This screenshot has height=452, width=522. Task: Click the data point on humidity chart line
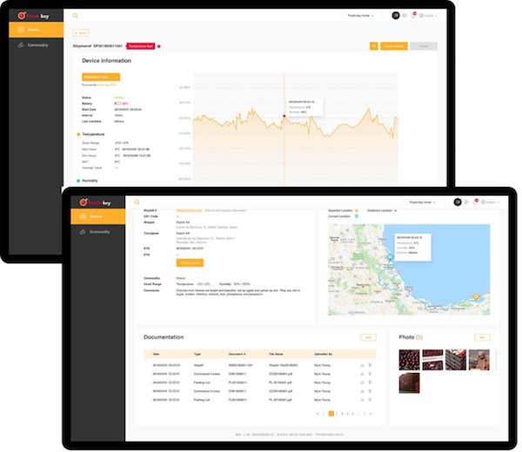click(284, 116)
